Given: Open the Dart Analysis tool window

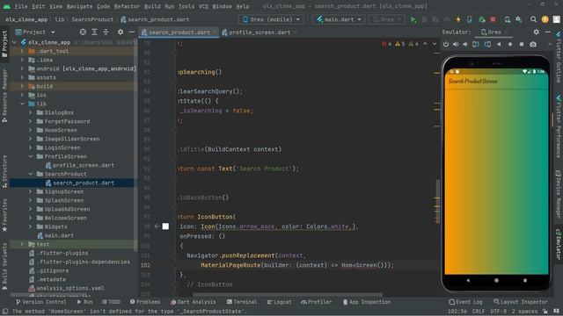Looking at the screenshot, I should pyautogui.click(x=194, y=302).
